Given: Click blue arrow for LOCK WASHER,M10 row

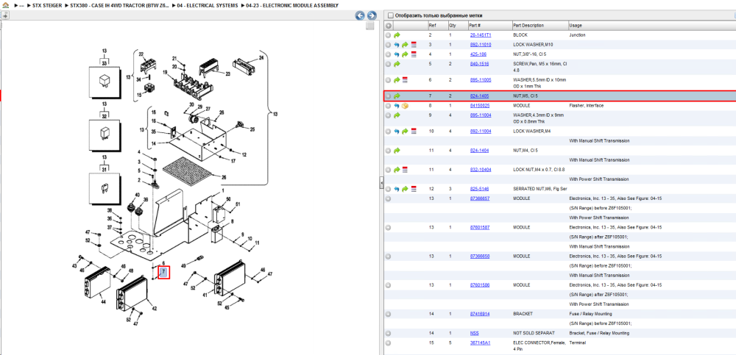Looking at the screenshot, I should (x=397, y=45).
